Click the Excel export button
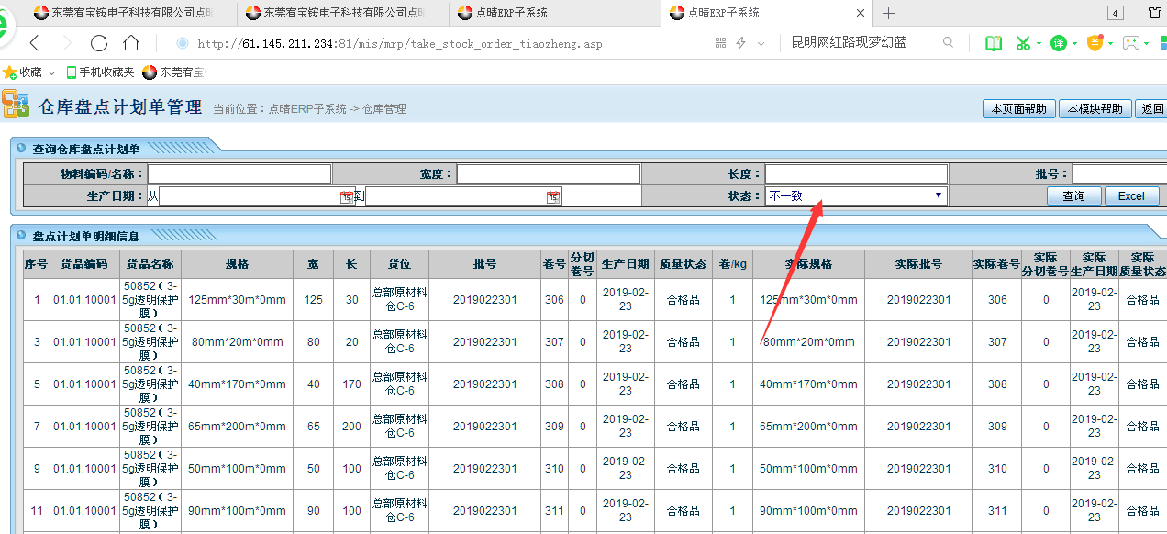Viewport: 1167px width, 534px height. 1130,196
